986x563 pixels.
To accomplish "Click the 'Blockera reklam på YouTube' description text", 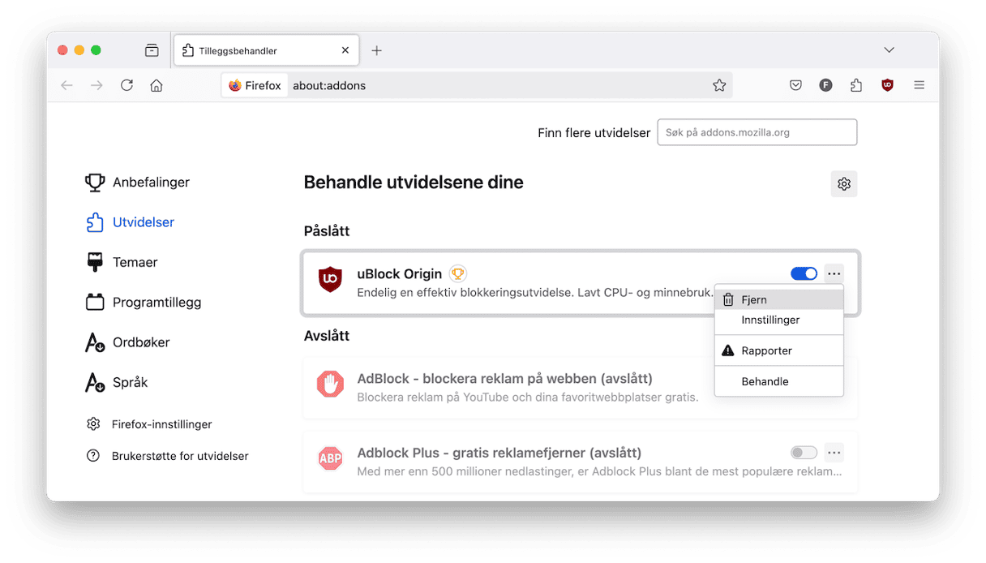I will click(x=528, y=398).
